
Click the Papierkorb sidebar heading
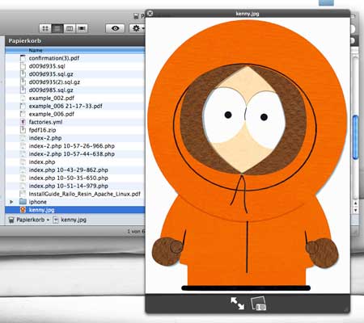[25, 41]
